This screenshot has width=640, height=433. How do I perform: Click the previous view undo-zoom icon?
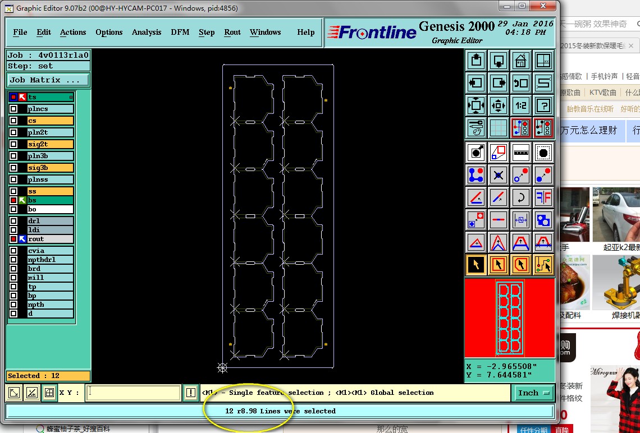[521, 83]
